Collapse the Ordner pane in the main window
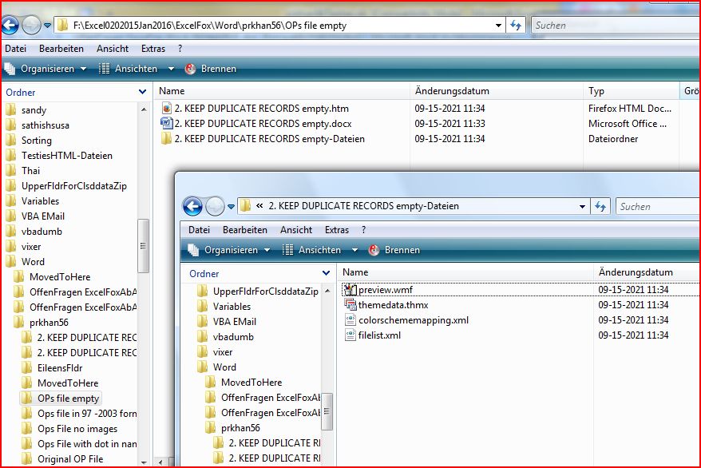701x468 pixels. coord(143,92)
